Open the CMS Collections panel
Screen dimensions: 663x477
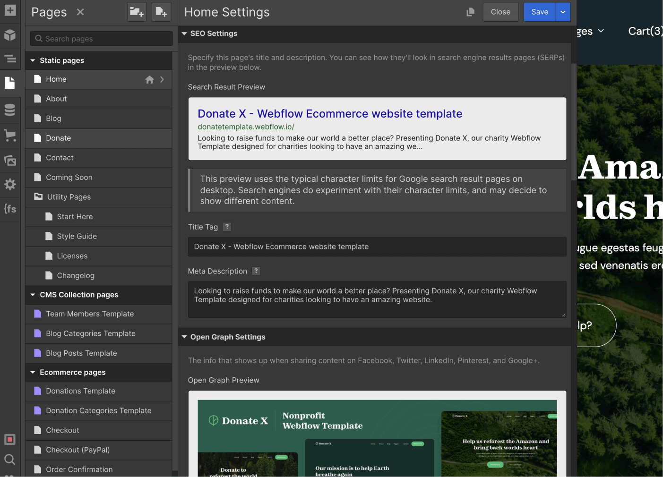[x=10, y=109]
